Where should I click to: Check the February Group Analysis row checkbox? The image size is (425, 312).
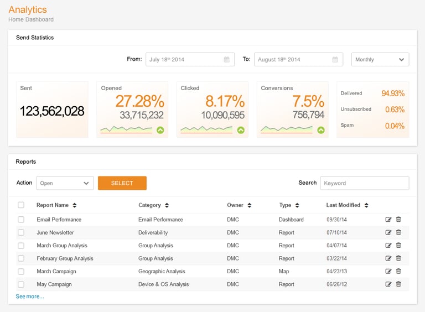[x=21, y=258]
